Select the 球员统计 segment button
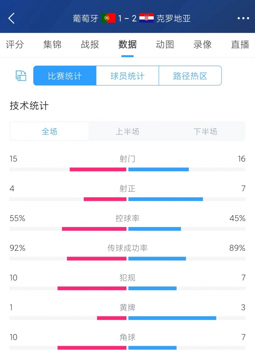This screenshot has width=255, height=361. (x=128, y=76)
